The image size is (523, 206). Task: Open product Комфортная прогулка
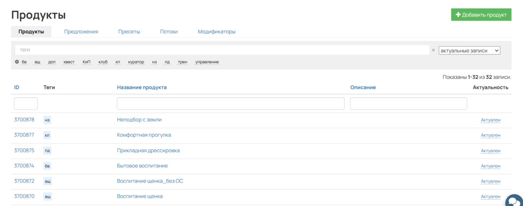tap(144, 135)
